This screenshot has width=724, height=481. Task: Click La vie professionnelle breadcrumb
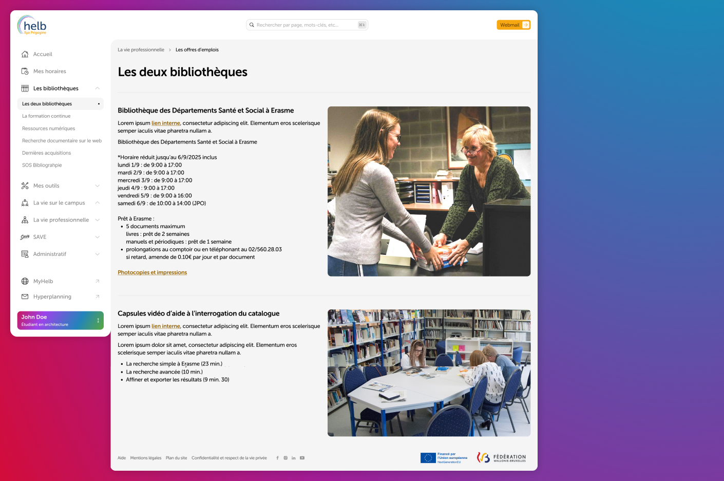141,50
